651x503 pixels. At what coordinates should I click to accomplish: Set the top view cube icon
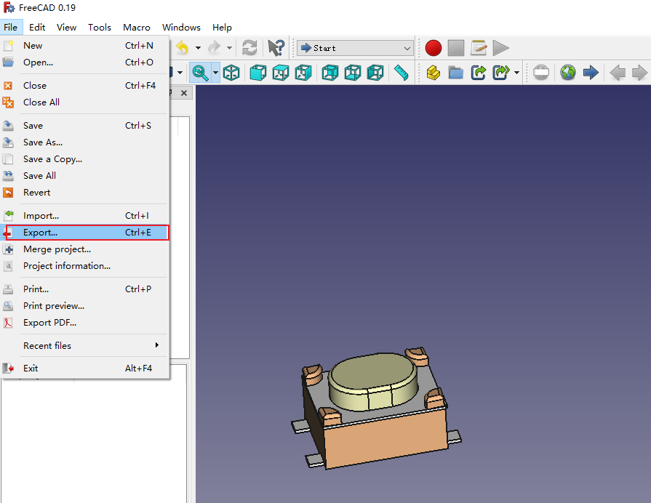click(x=281, y=73)
